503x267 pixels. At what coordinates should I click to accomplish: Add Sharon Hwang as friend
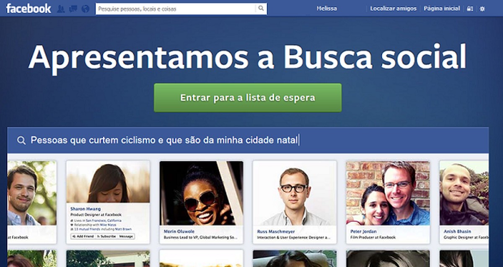tap(83, 236)
